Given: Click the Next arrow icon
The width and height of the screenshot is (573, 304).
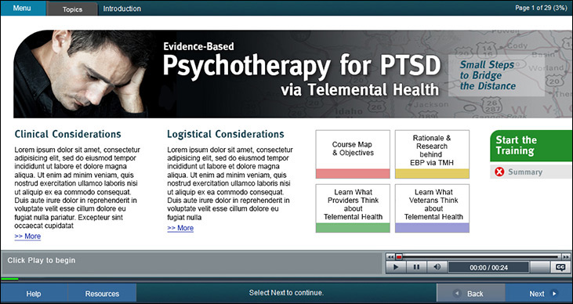Looking at the screenshot, I should point(554,293).
